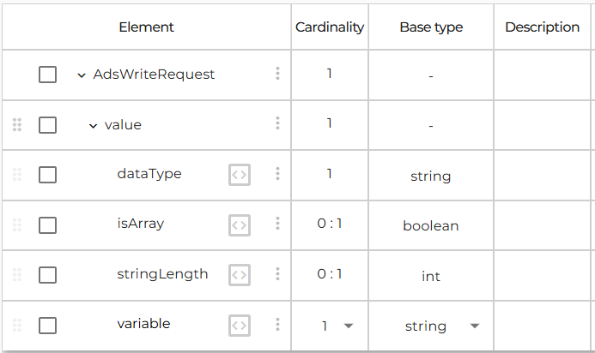Open the code brackets icon for dataType
The image size is (595, 353).
pyautogui.click(x=240, y=175)
